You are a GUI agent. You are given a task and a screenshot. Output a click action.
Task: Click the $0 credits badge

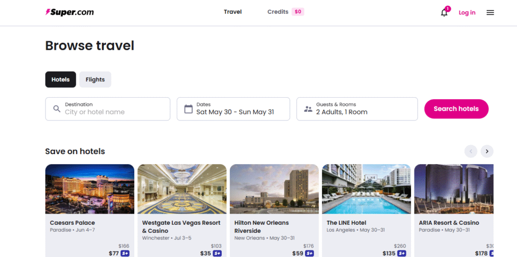pos(298,12)
